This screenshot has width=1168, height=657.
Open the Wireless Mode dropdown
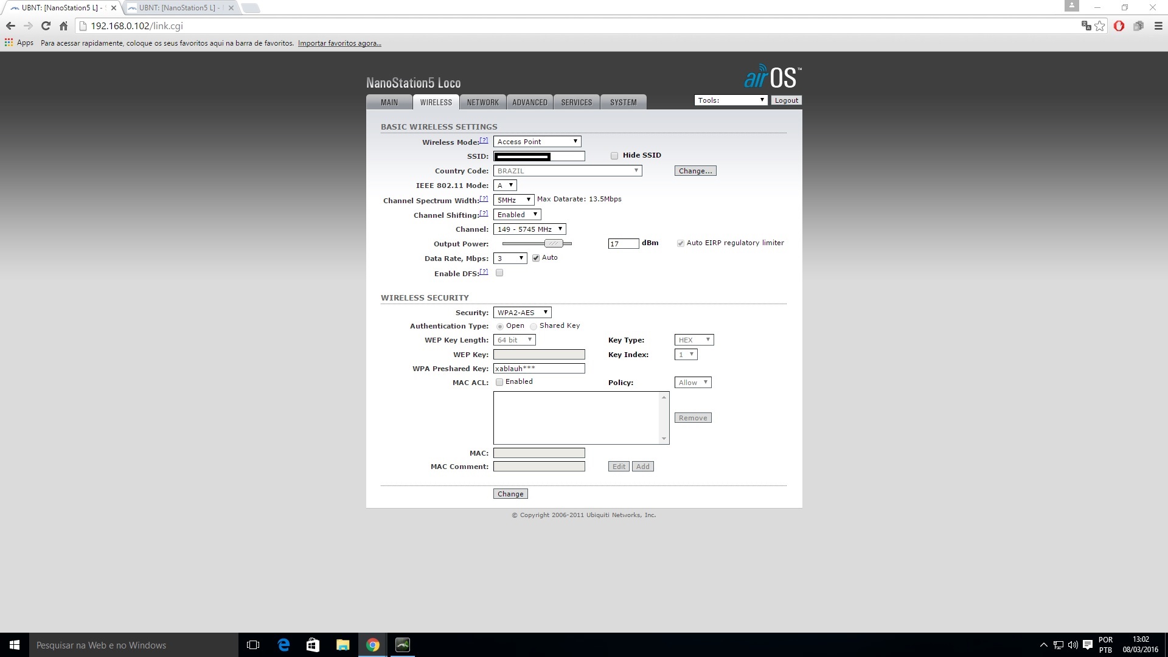pyautogui.click(x=537, y=142)
